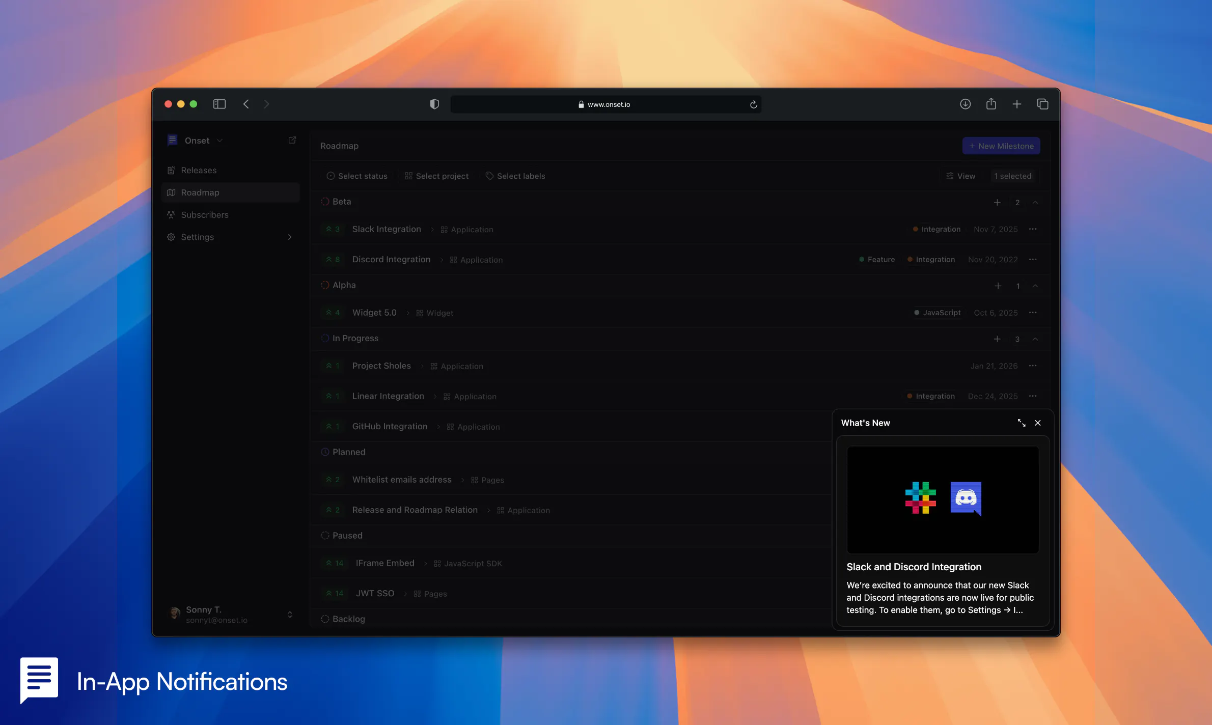
Task: Click the Nov 7, 2025 date
Action: [996, 230]
